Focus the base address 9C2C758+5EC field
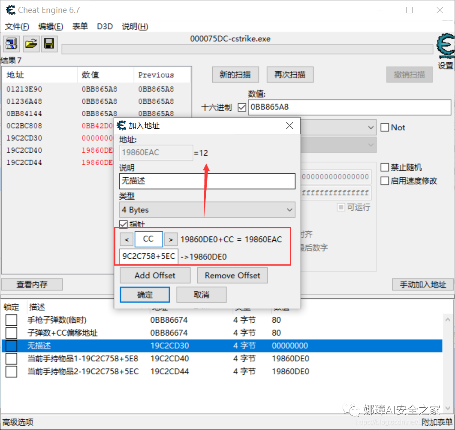This screenshot has width=455, height=430. click(x=149, y=256)
